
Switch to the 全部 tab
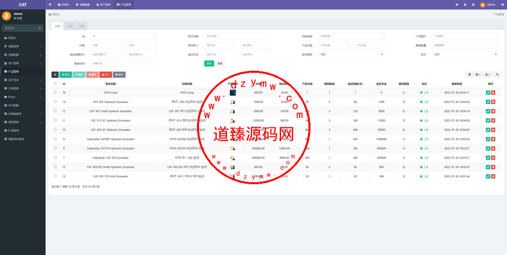57,26
